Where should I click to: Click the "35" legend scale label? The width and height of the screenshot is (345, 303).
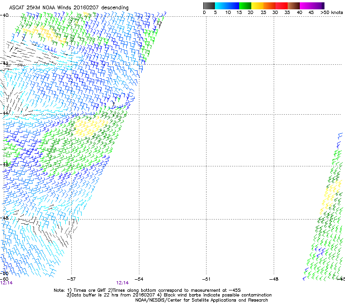[x=287, y=13]
